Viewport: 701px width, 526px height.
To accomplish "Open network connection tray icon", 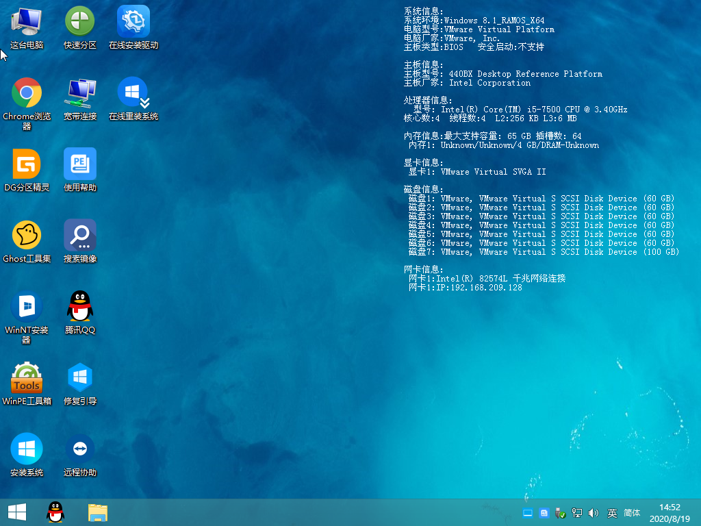I will 576,513.
